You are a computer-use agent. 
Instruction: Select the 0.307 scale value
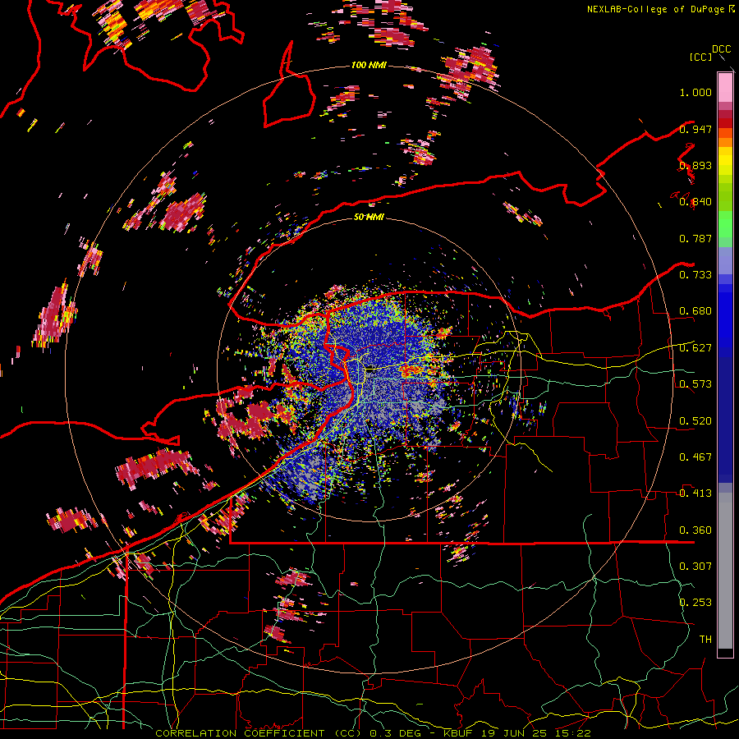pos(695,567)
